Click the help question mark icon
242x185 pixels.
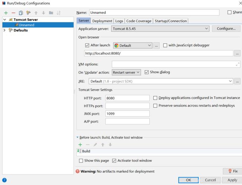coord(4,180)
